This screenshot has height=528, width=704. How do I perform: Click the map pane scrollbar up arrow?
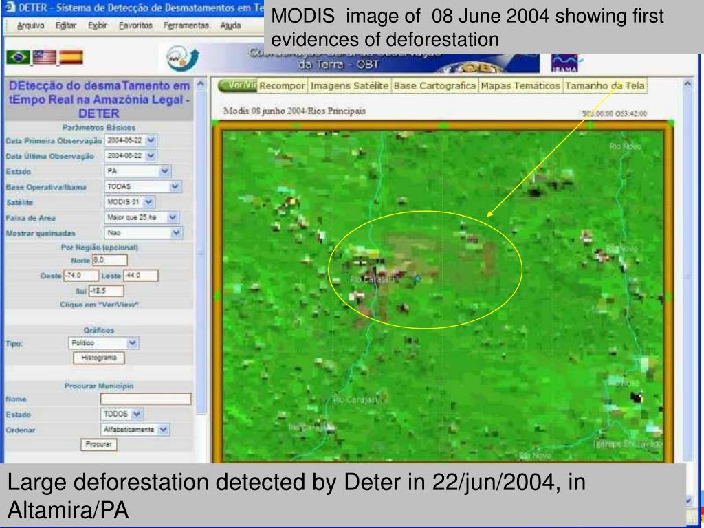click(687, 83)
